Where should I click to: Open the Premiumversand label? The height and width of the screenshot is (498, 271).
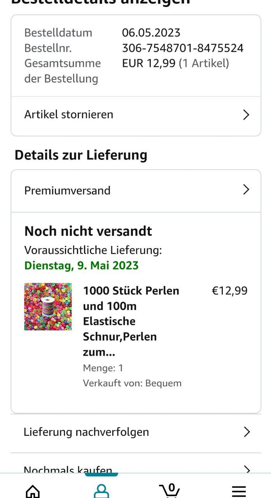(67, 191)
